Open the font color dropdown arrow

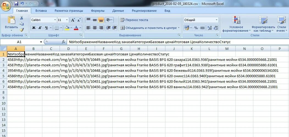(x=80, y=28)
